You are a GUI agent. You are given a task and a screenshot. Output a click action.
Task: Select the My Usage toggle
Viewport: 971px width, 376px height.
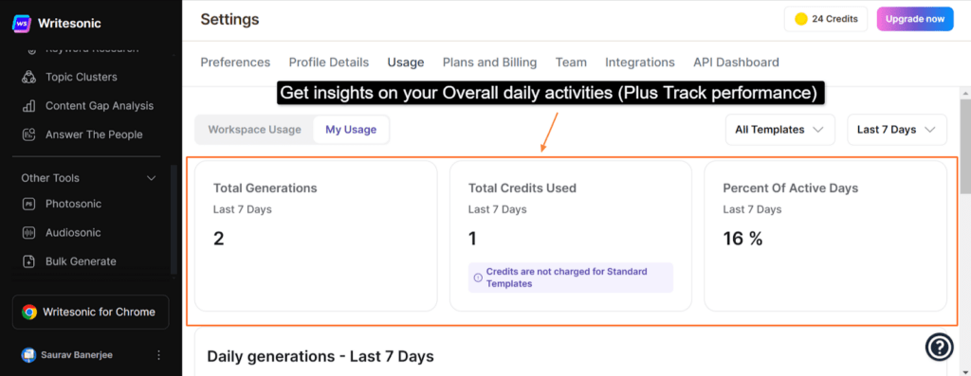coord(351,130)
